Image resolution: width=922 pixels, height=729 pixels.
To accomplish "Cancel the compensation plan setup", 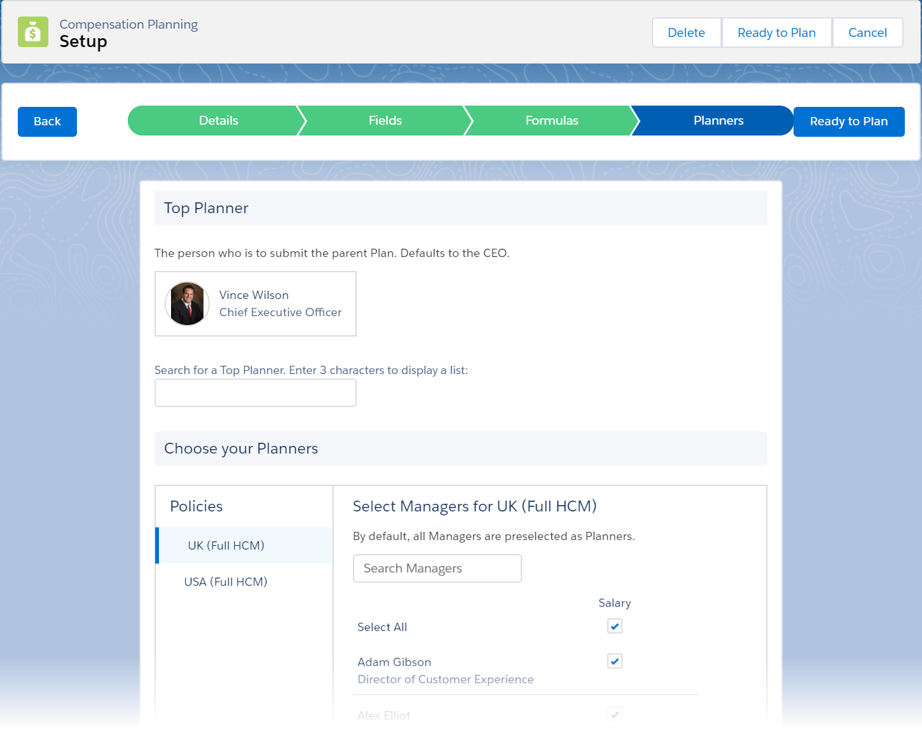I will pyautogui.click(x=867, y=32).
